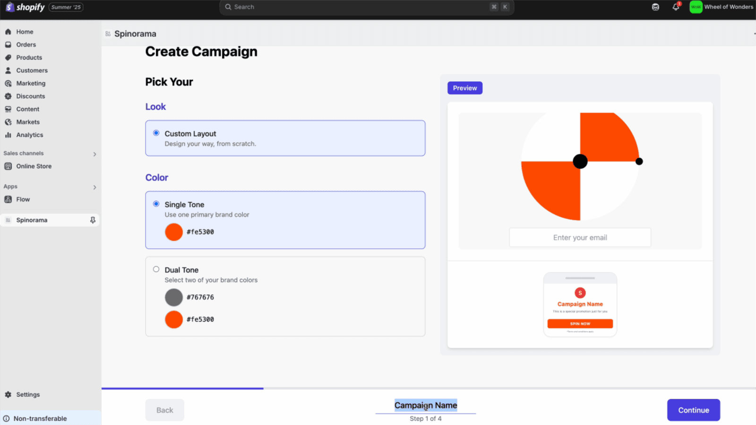Open the Analytics dashboard

(x=29, y=135)
